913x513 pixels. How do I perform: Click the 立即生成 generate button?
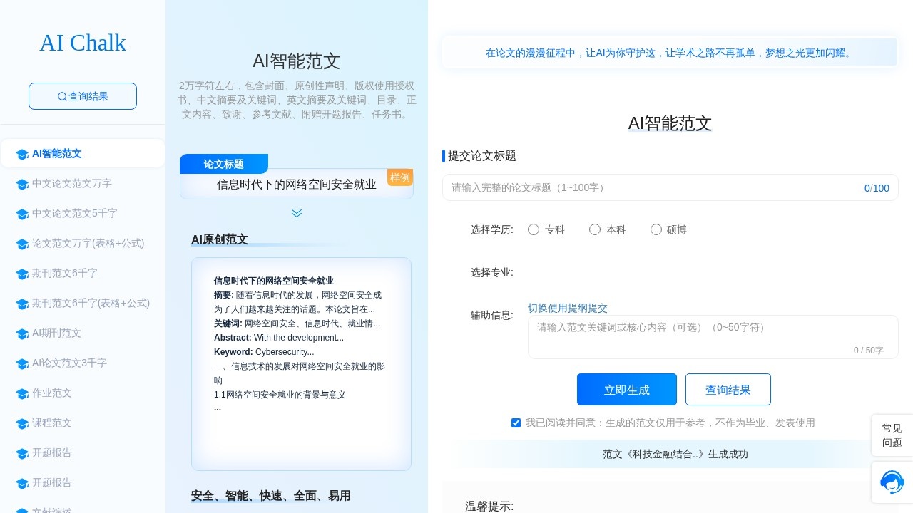click(626, 390)
